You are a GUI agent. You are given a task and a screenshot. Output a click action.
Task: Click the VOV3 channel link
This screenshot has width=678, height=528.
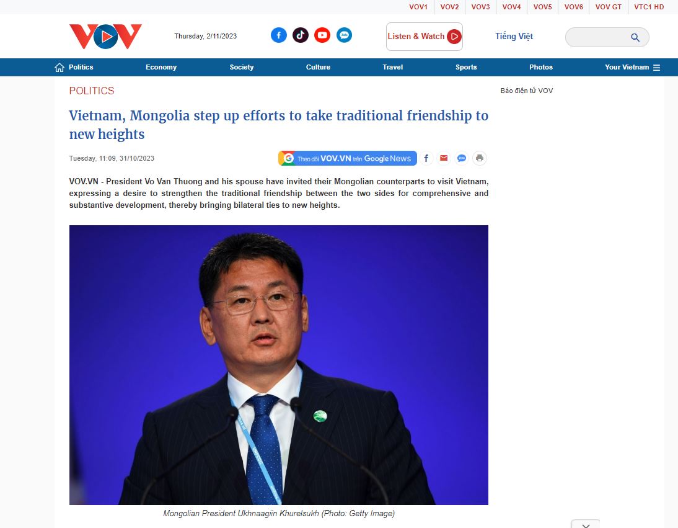(480, 7)
